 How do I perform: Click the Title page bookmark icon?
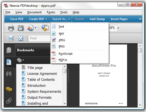[x=24, y=67]
